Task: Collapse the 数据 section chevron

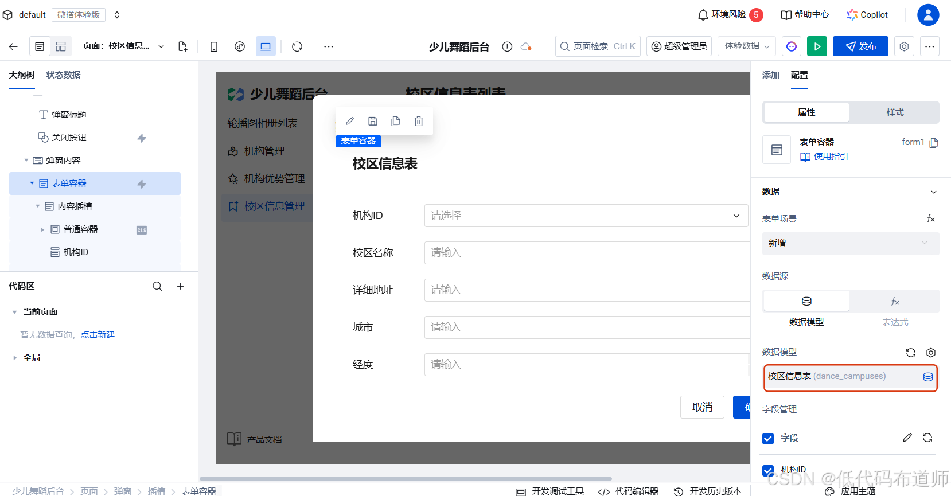Action: click(934, 192)
